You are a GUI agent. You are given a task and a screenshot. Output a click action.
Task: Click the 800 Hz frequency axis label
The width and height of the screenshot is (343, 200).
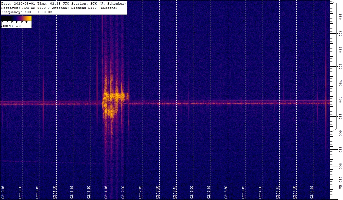pos(340,66)
